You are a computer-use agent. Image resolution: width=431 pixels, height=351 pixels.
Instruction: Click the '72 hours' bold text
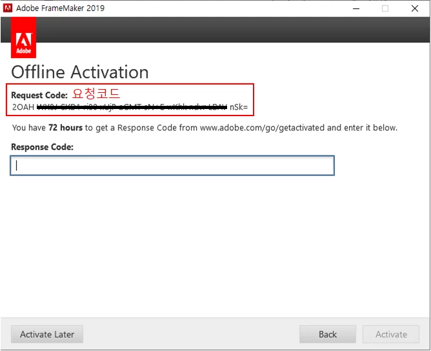[x=65, y=128]
